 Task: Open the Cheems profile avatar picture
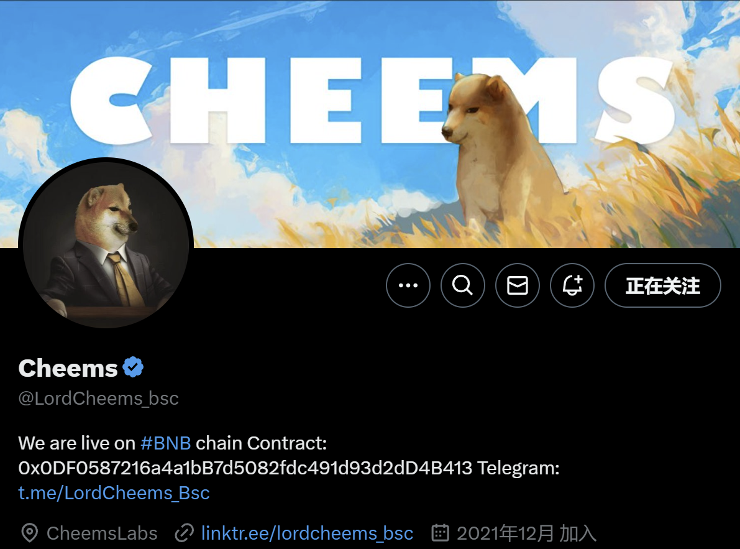(106, 244)
